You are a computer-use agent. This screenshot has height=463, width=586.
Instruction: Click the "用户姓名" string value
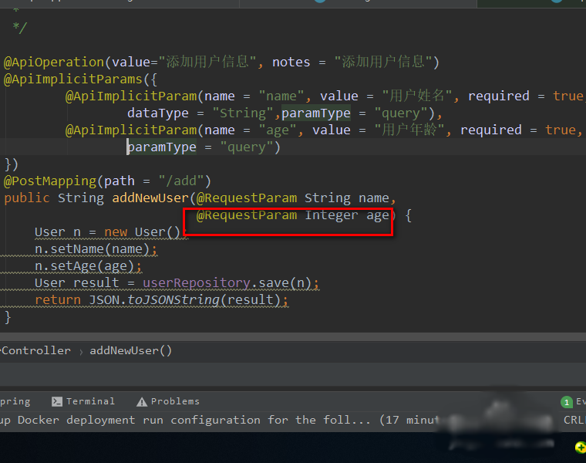pyautogui.click(x=417, y=96)
